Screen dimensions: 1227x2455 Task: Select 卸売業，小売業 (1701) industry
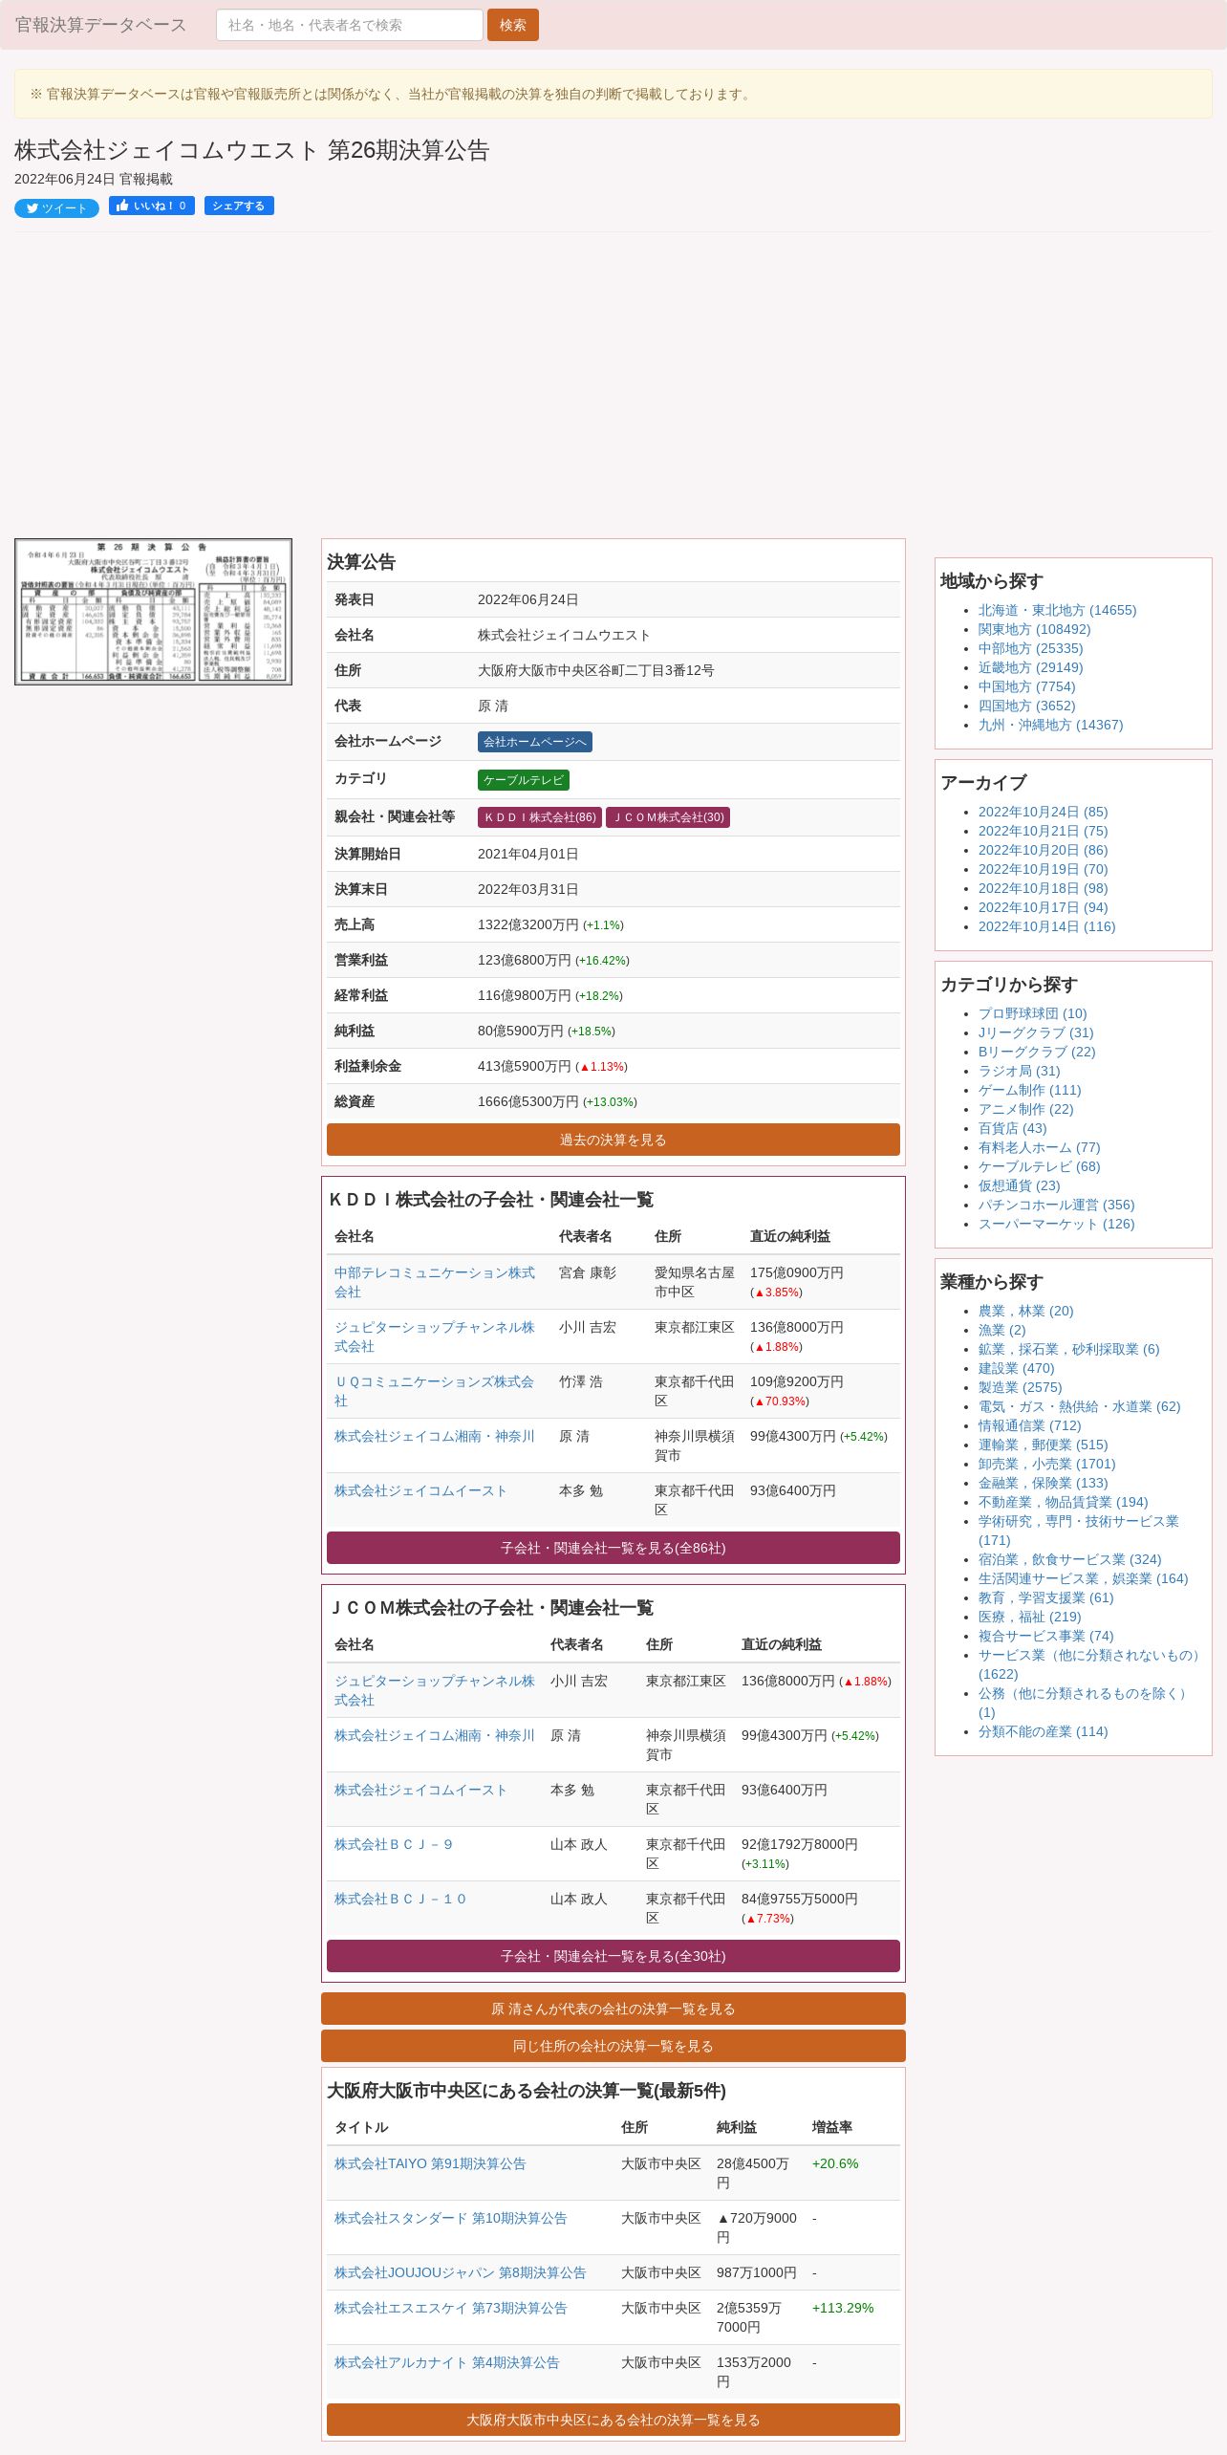click(1047, 1464)
